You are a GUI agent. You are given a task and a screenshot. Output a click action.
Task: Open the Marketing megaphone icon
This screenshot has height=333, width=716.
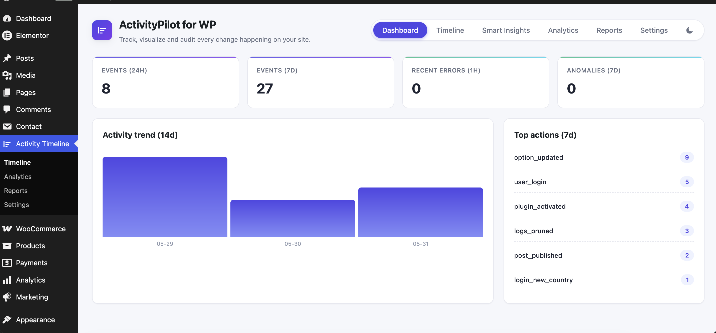pos(7,297)
